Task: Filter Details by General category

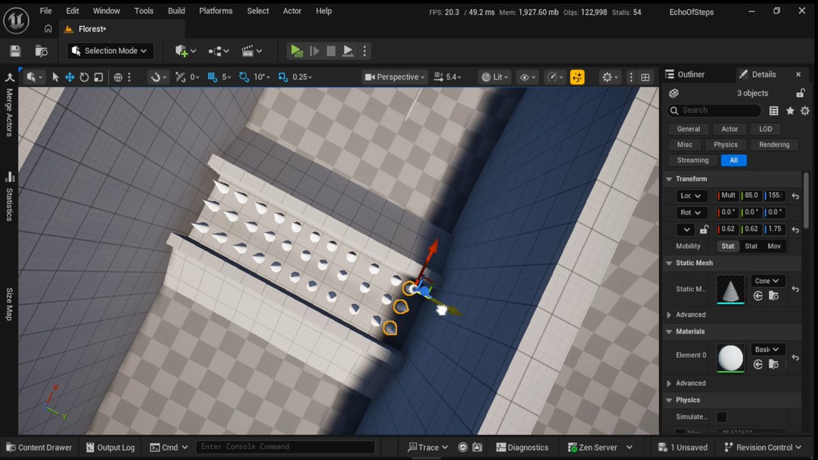Action: coord(688,129)
